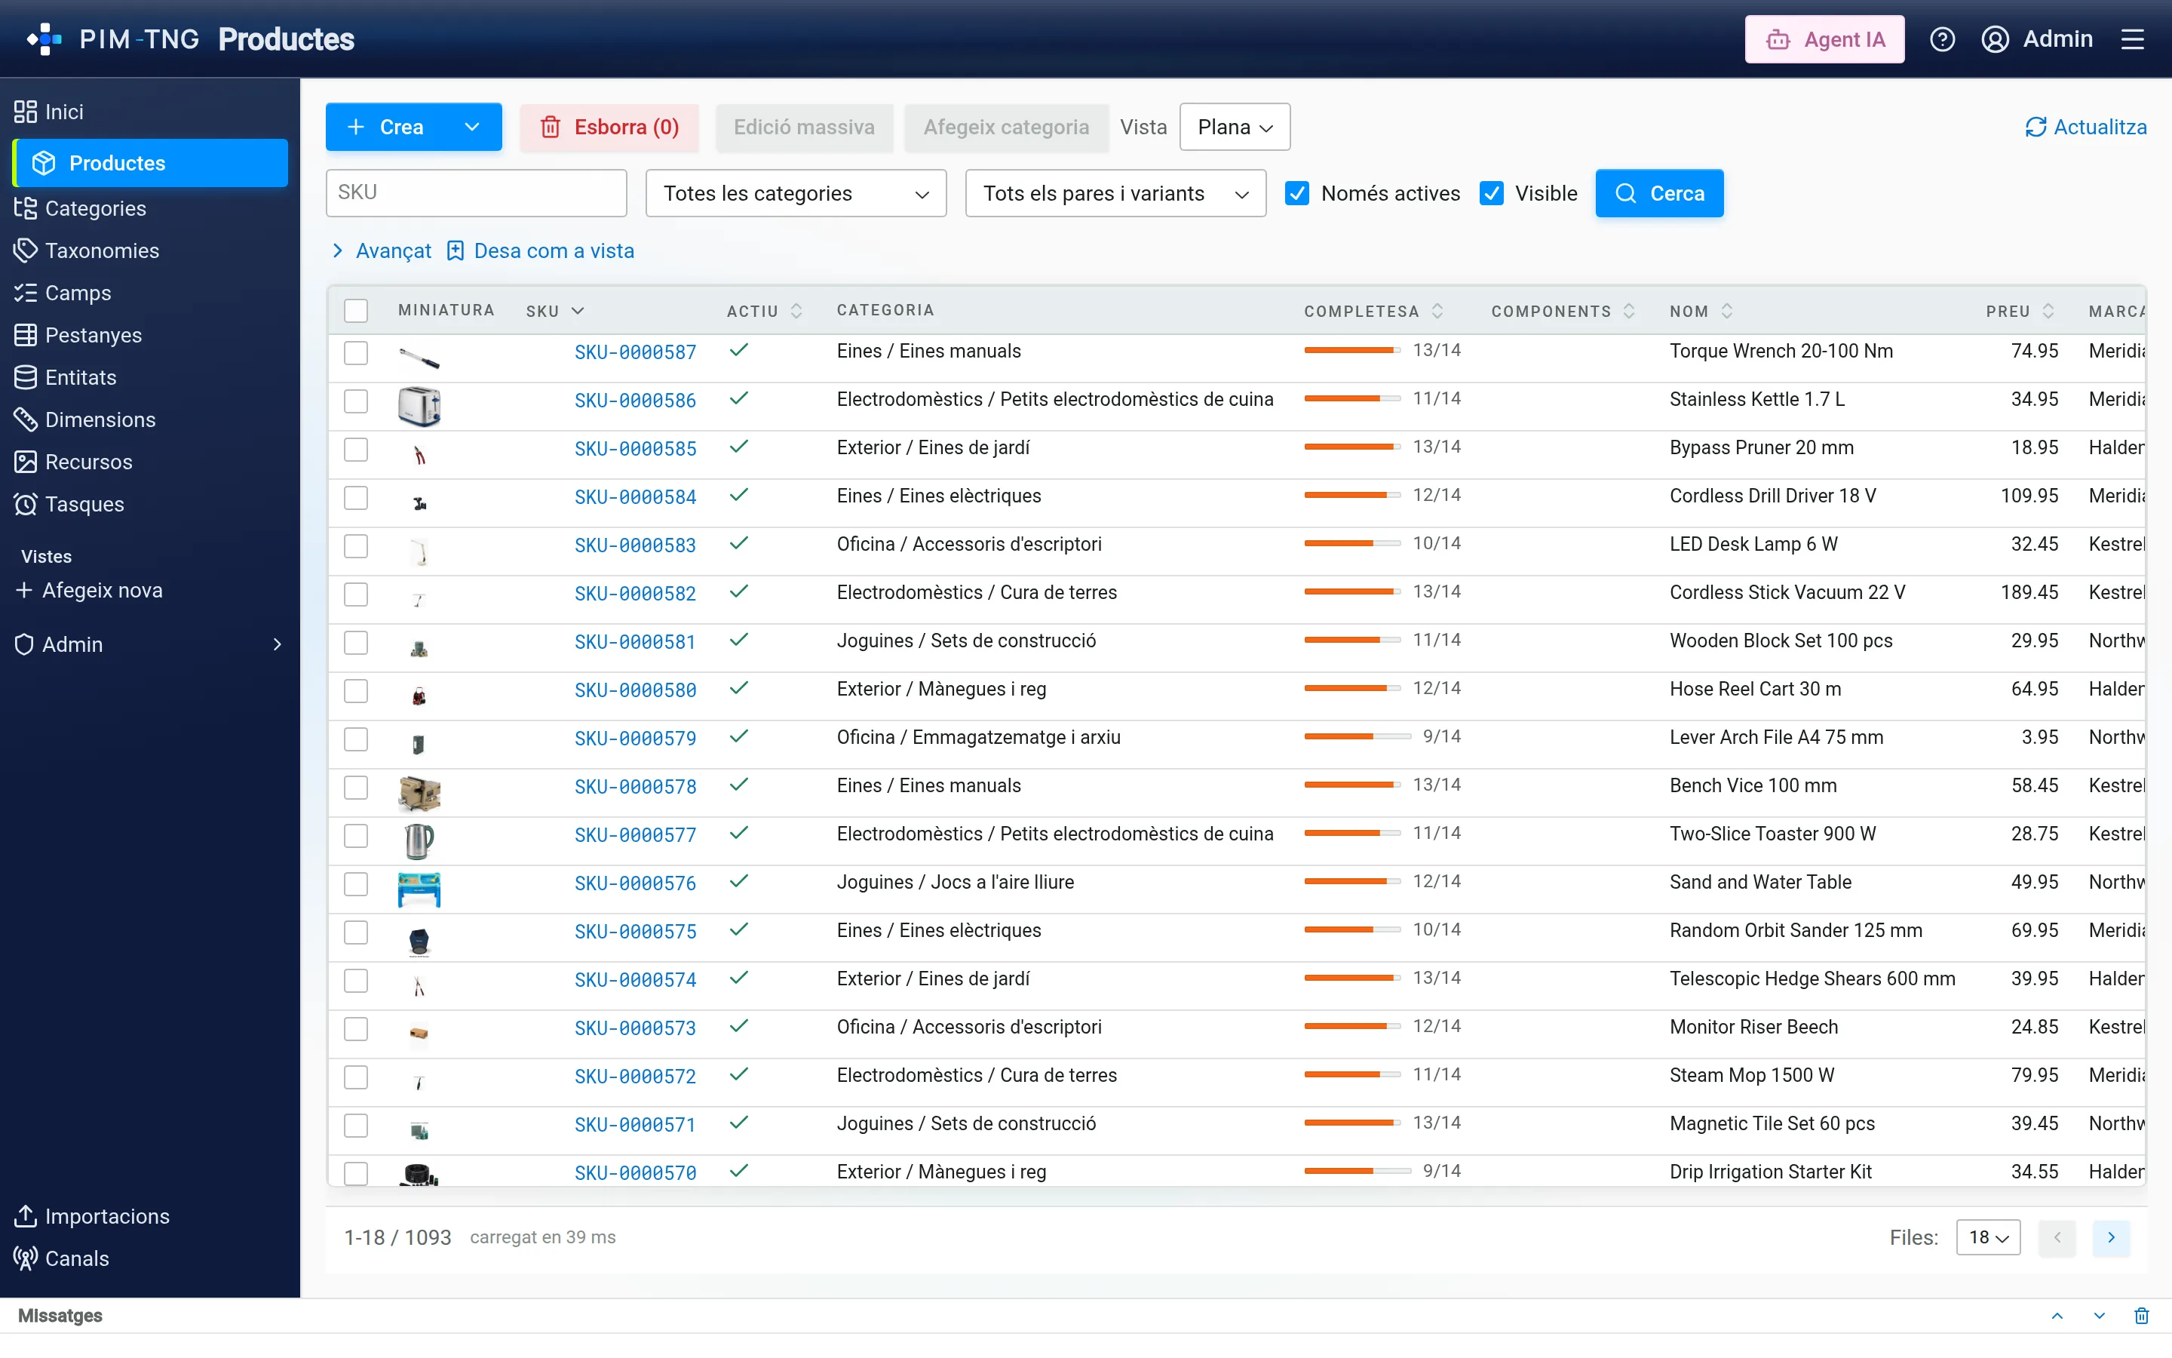Sort by Nom column arrows
The width and height of the screenshot is (2172, 1358).
(1727, 311)
